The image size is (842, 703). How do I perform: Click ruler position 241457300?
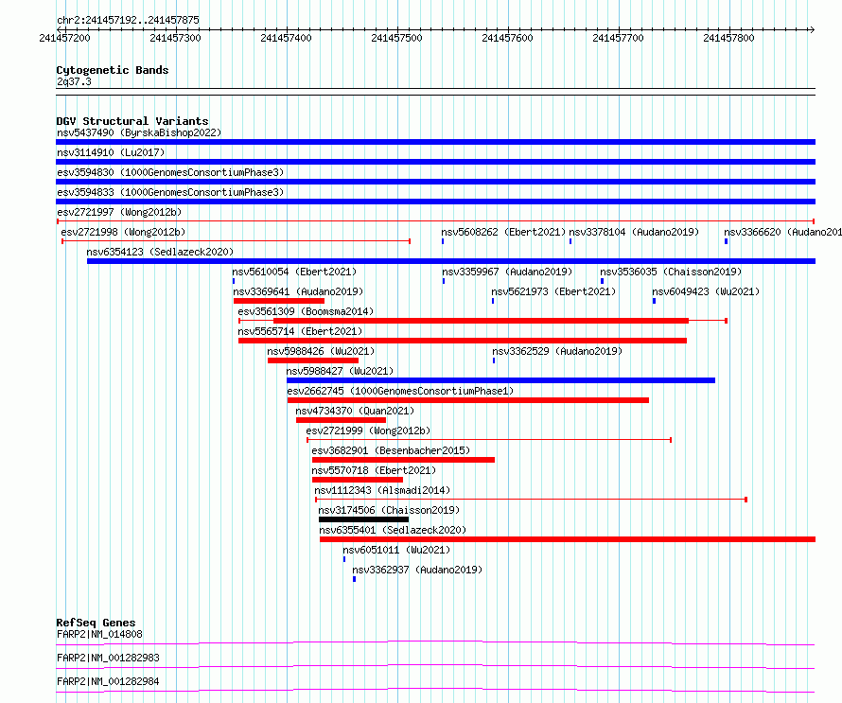pos(176,38)
